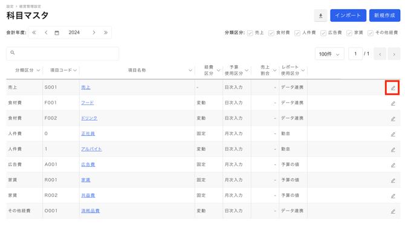
Task: Toggle the 家賃 category checkbox
Action: (x=349, y=33)
